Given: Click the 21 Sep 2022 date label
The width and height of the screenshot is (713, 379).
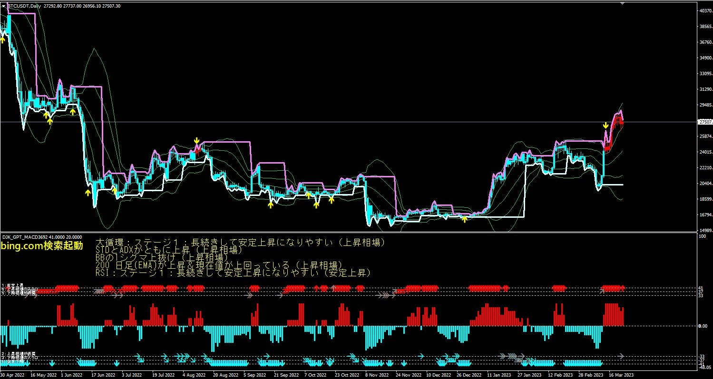Looking at the screenshot, I should click(285, 375).
